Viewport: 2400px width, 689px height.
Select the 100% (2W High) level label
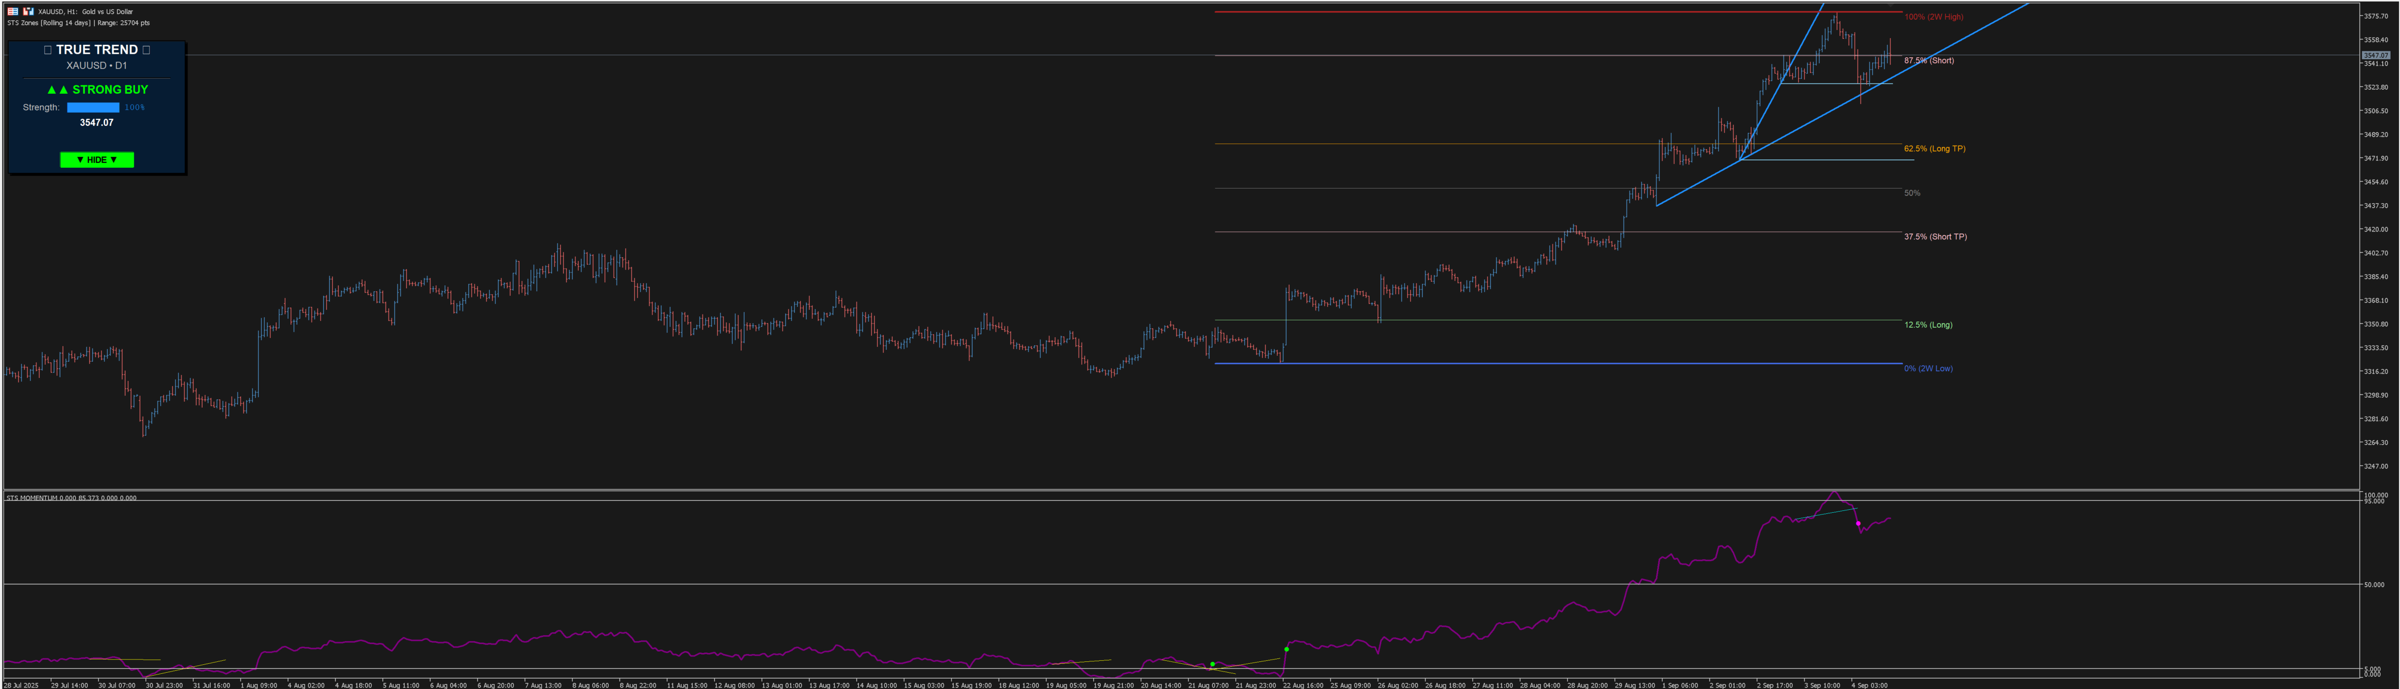point(1933,17)
